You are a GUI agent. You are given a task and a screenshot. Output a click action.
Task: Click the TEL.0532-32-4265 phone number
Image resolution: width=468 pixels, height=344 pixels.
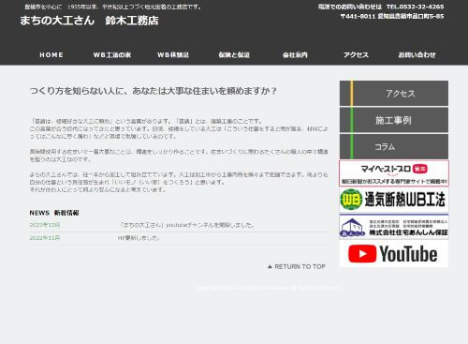[x=415, y=7]
